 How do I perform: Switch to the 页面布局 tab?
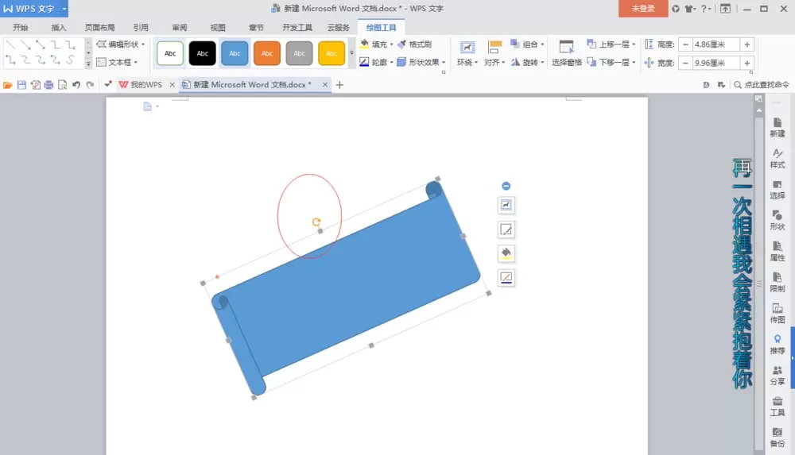click(99, 27)
